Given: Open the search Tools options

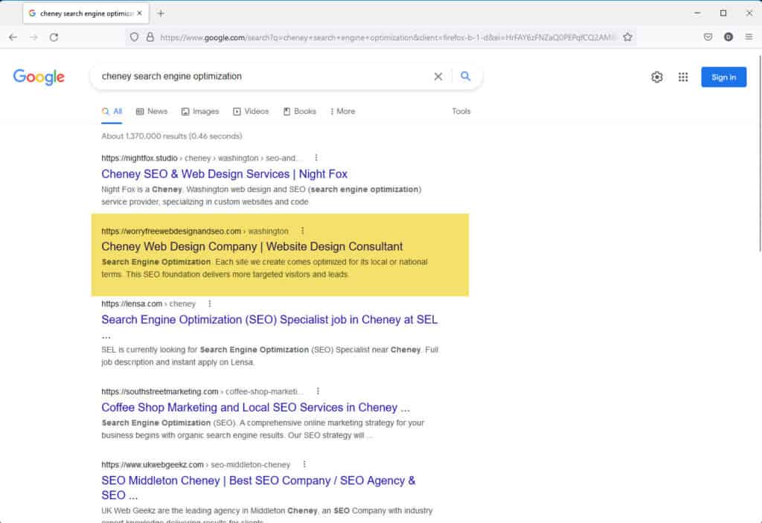Looking at the screenshot, I should [461, 112].
